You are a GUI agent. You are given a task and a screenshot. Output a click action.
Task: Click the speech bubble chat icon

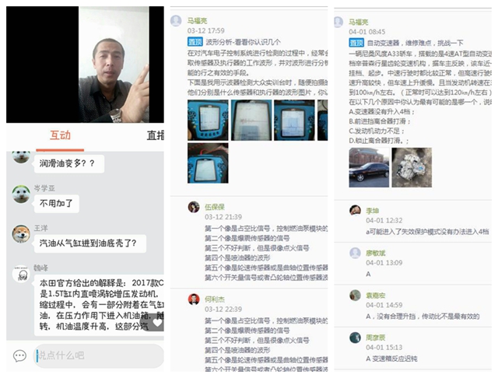pyautogui.click(x=19, y=355)
